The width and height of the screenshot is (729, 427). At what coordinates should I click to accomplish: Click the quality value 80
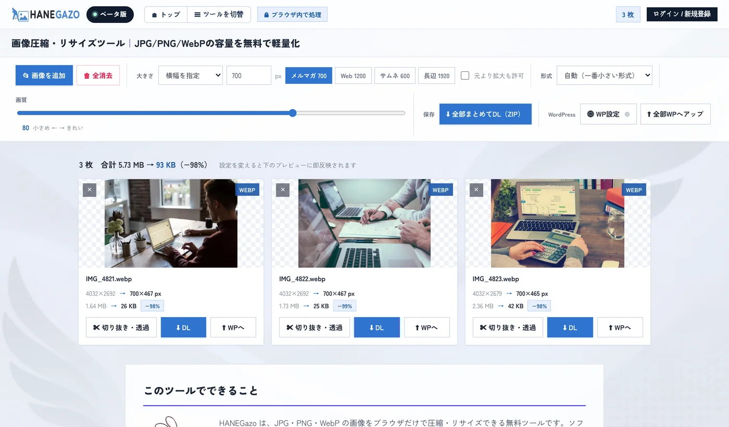[26, 128]
